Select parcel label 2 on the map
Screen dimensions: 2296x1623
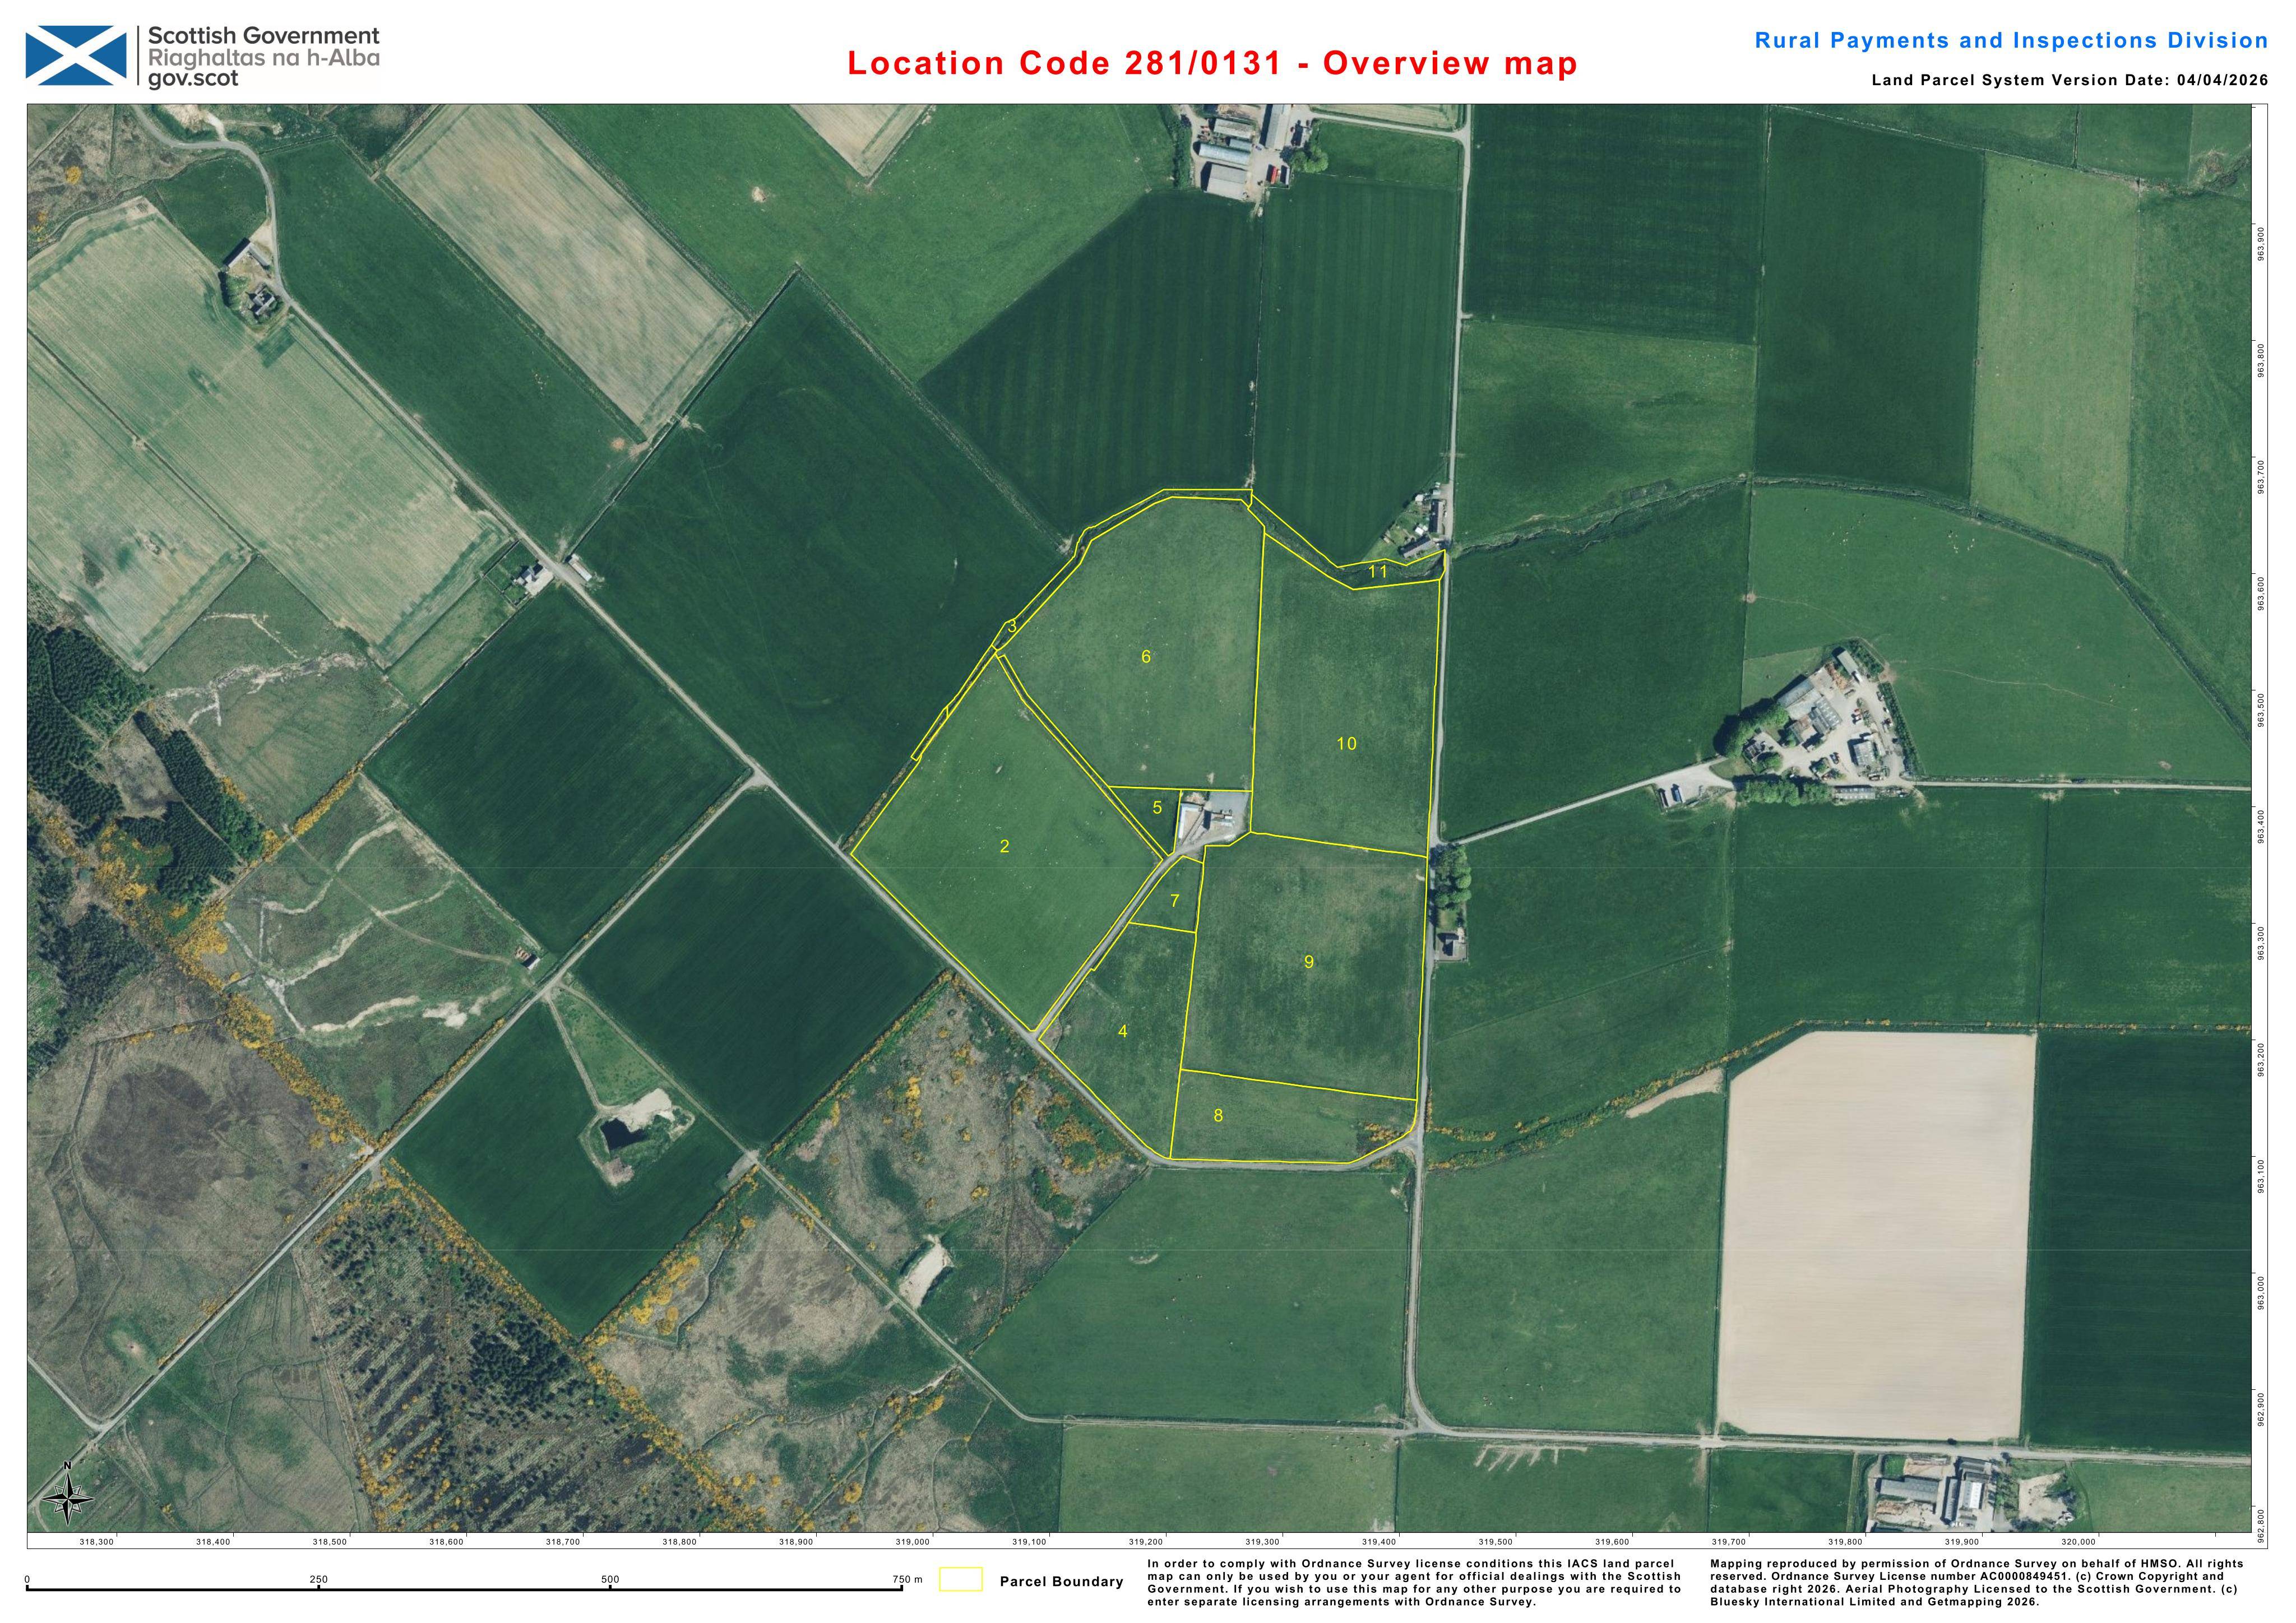1004,846
